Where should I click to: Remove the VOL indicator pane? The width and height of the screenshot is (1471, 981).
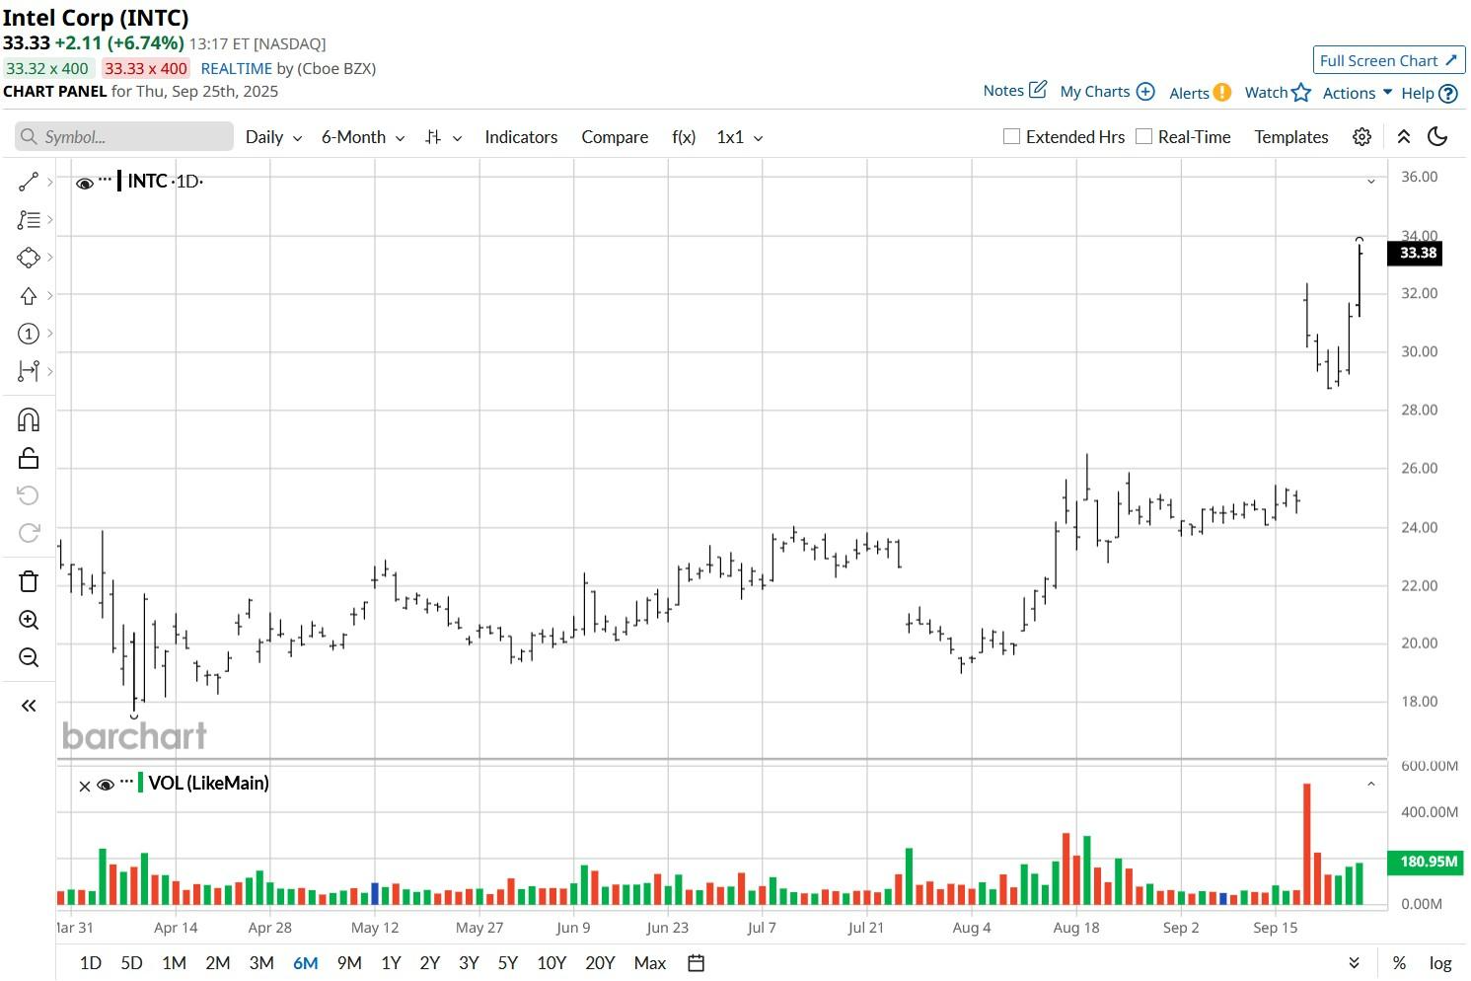[85, 787]
